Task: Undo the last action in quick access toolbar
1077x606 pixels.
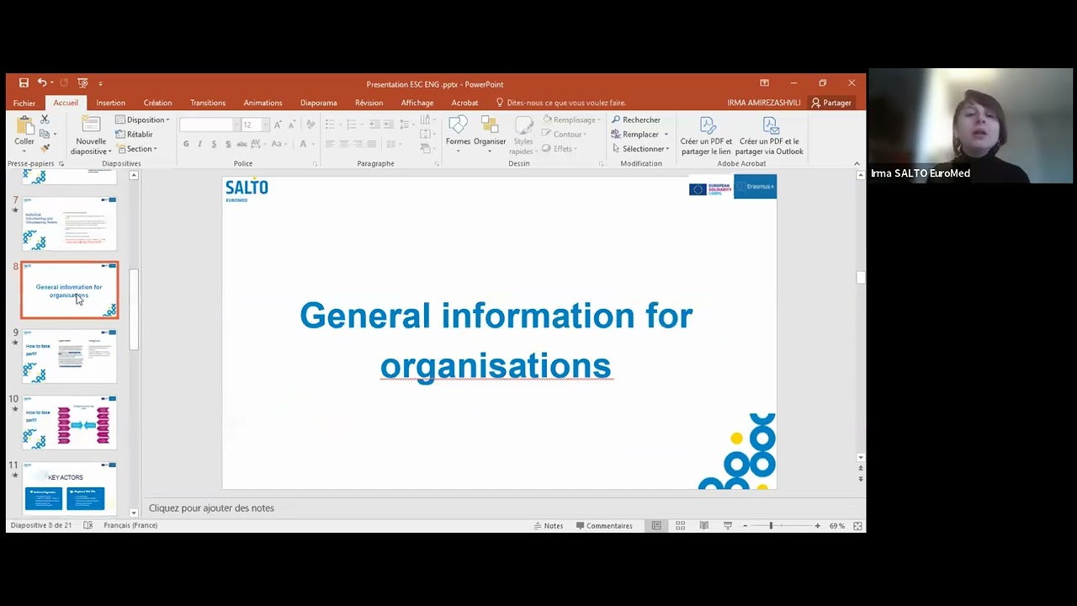Action: point(41,83)
